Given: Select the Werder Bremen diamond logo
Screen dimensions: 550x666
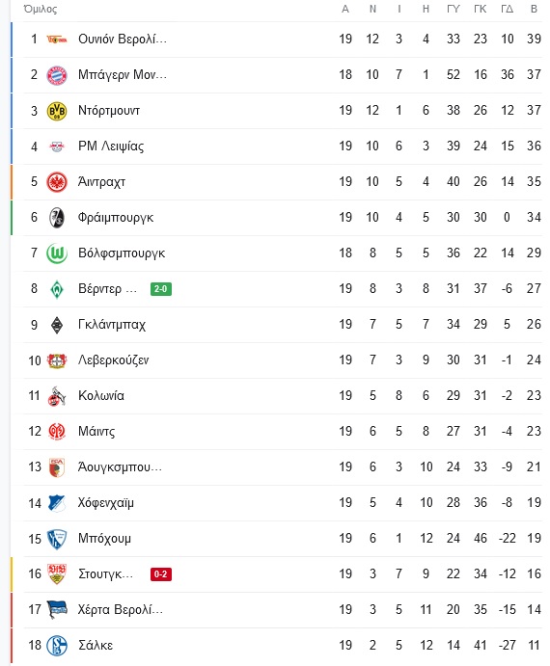Looking at the screenshot, I should 57,289.
